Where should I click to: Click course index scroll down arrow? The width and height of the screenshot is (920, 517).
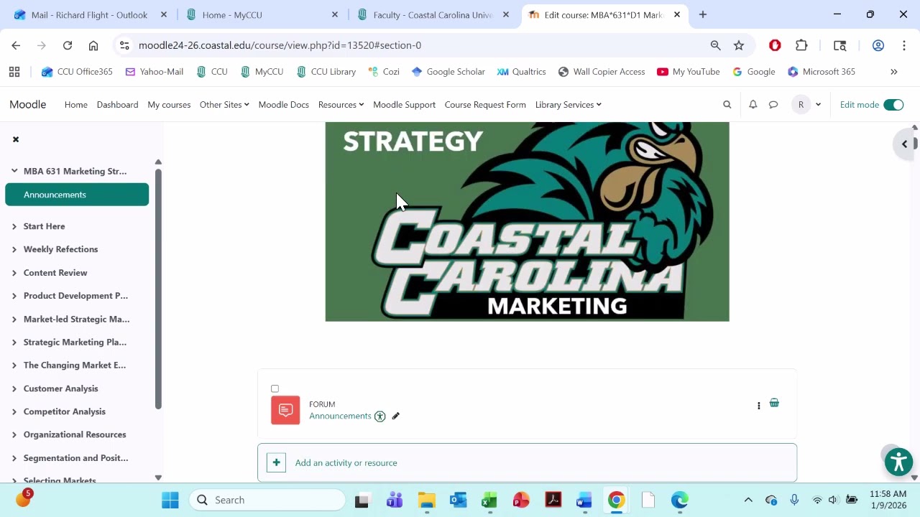158,478
